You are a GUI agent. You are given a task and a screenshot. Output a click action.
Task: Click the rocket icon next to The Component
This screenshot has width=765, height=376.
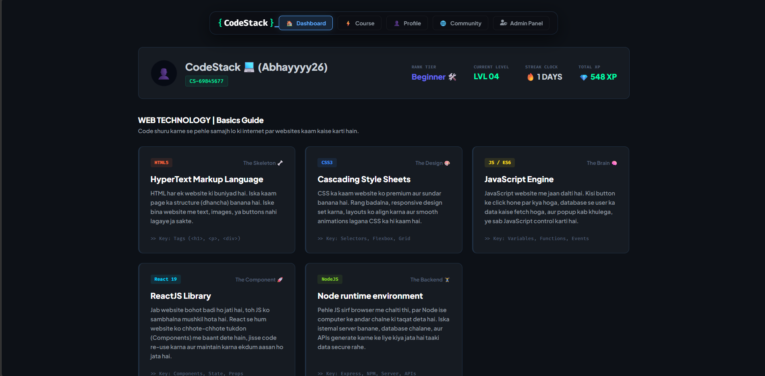pos(280,279)
